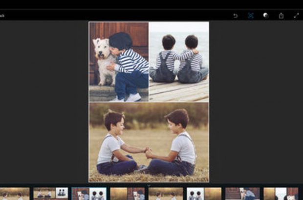Image resolution: width=303 pixels, height=200 pixels.
Task: Tap the share icon in the top toolbar
Action: click(281, 16)
